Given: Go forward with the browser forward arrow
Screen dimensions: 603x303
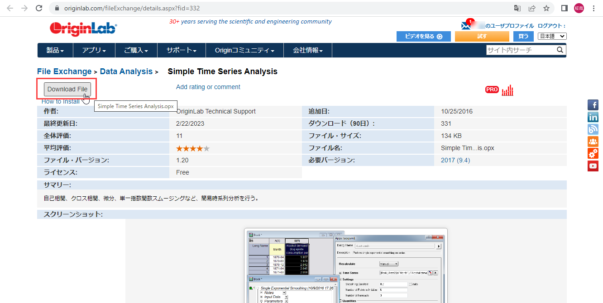Looking at the screenshot, I should 24,8.
